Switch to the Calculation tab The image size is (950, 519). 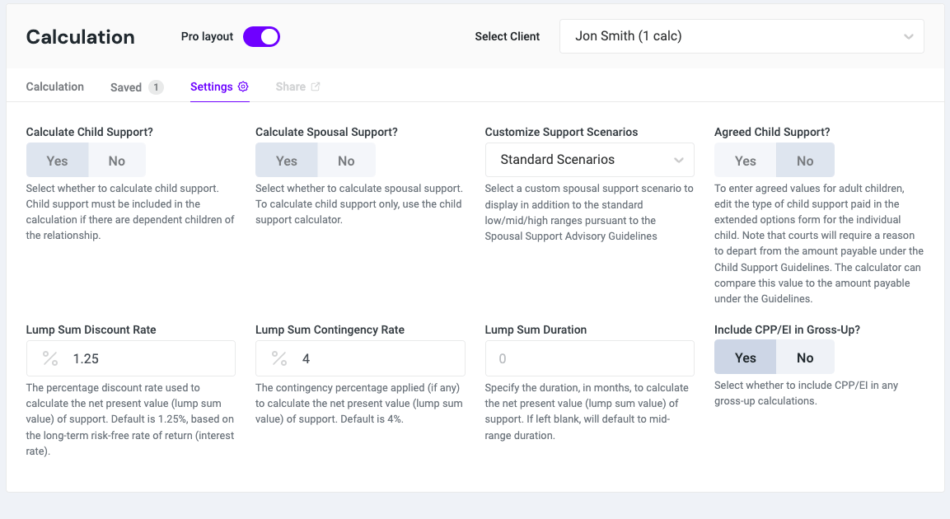(54, 86)
